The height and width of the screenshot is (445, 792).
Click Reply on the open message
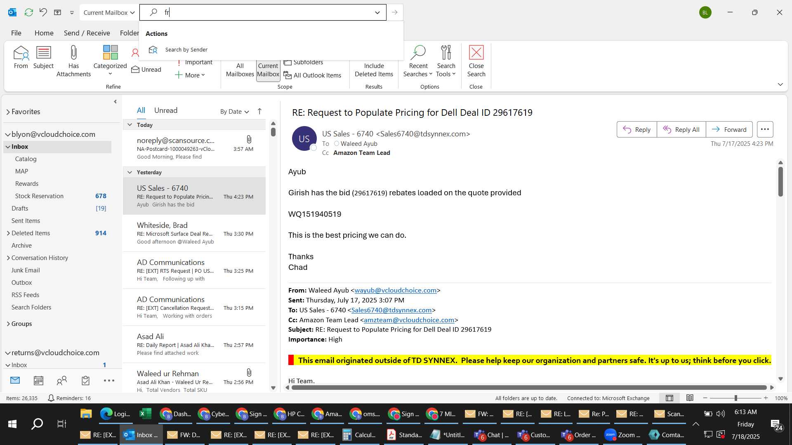click(x=636, y=129)
